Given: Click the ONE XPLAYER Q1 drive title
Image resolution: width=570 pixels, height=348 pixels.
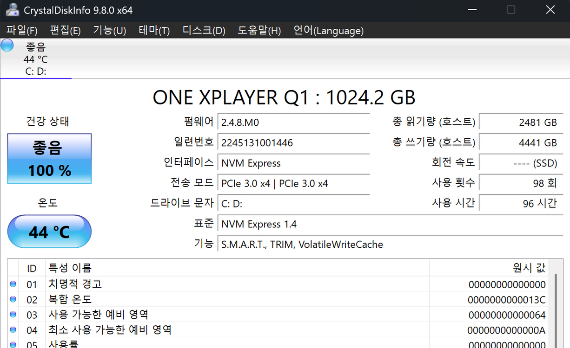Looking at the screenshot, I should point(285,97).
